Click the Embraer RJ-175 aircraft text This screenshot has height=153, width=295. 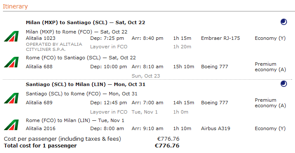point(221,38)
